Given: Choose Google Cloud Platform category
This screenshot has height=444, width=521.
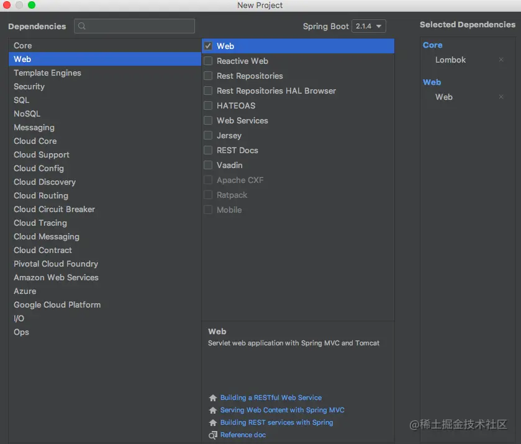Looking at the screenshot, I should coord(105,304).
